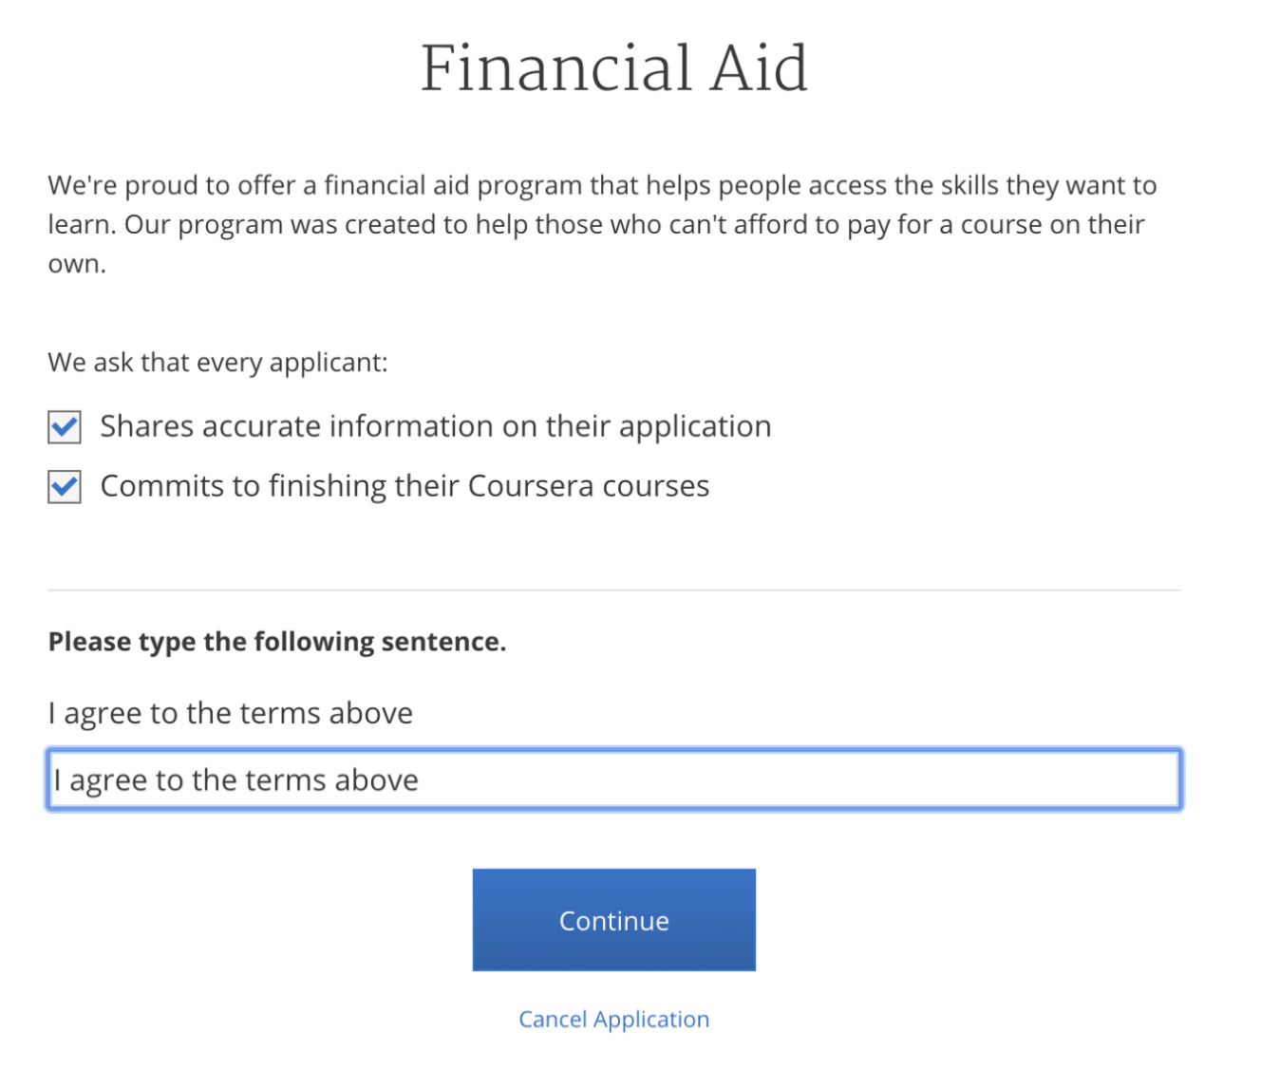Screen dimensions: 1261x1069
Task: Place cursor after 'above' in the text field
Action: tap(421, 780)
